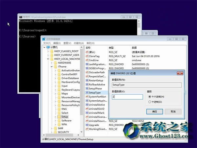Screen dimensions: 197x148
Task: Expand the ControlSet001 key
Action: tap(55, 74)
